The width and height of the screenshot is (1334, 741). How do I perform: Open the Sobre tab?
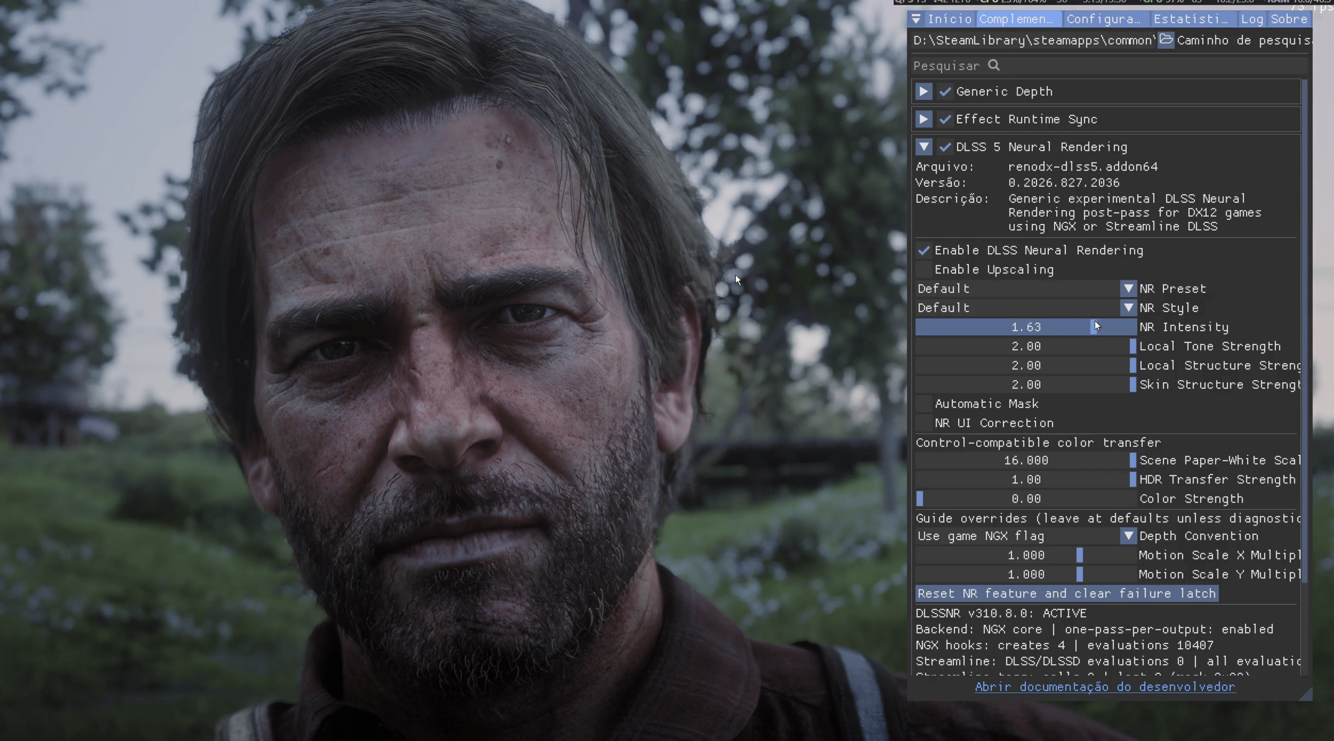pos(1288,19)
